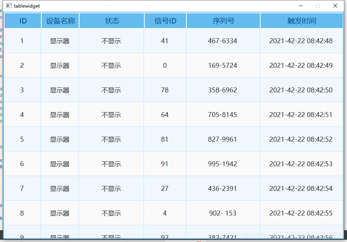The width and height of the screenshot is (347, 242).
Task: Click the 不显示 status in row 2
Action: click(x=112, y=65)
